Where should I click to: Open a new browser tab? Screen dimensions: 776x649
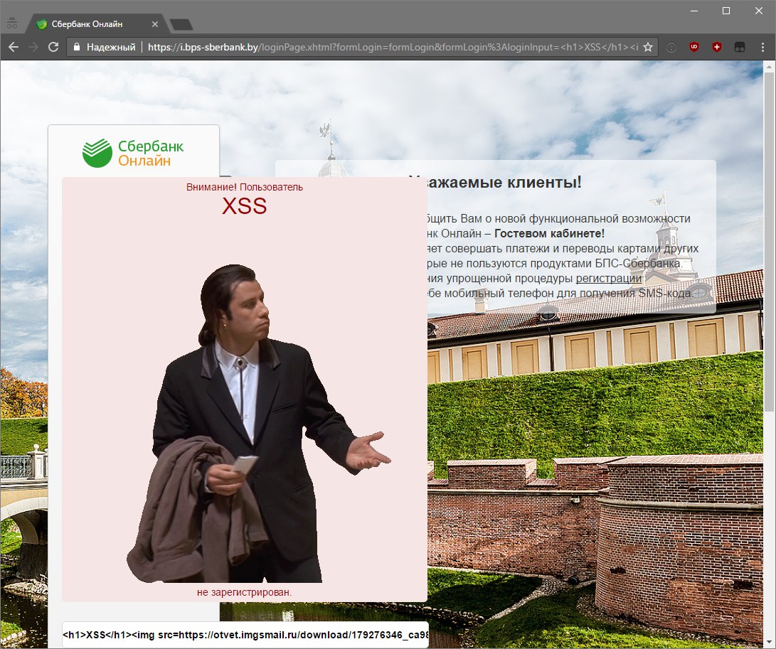(181, 24)
